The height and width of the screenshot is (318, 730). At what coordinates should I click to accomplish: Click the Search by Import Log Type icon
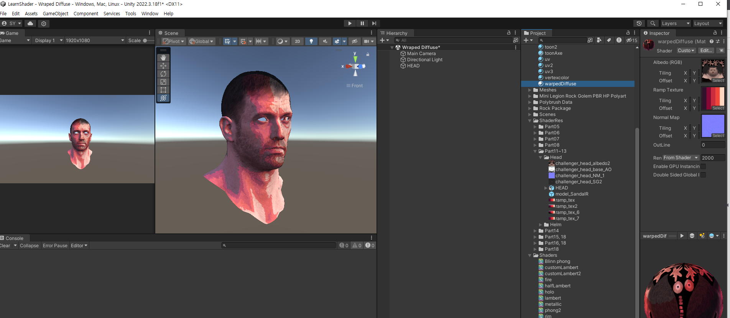619,40
